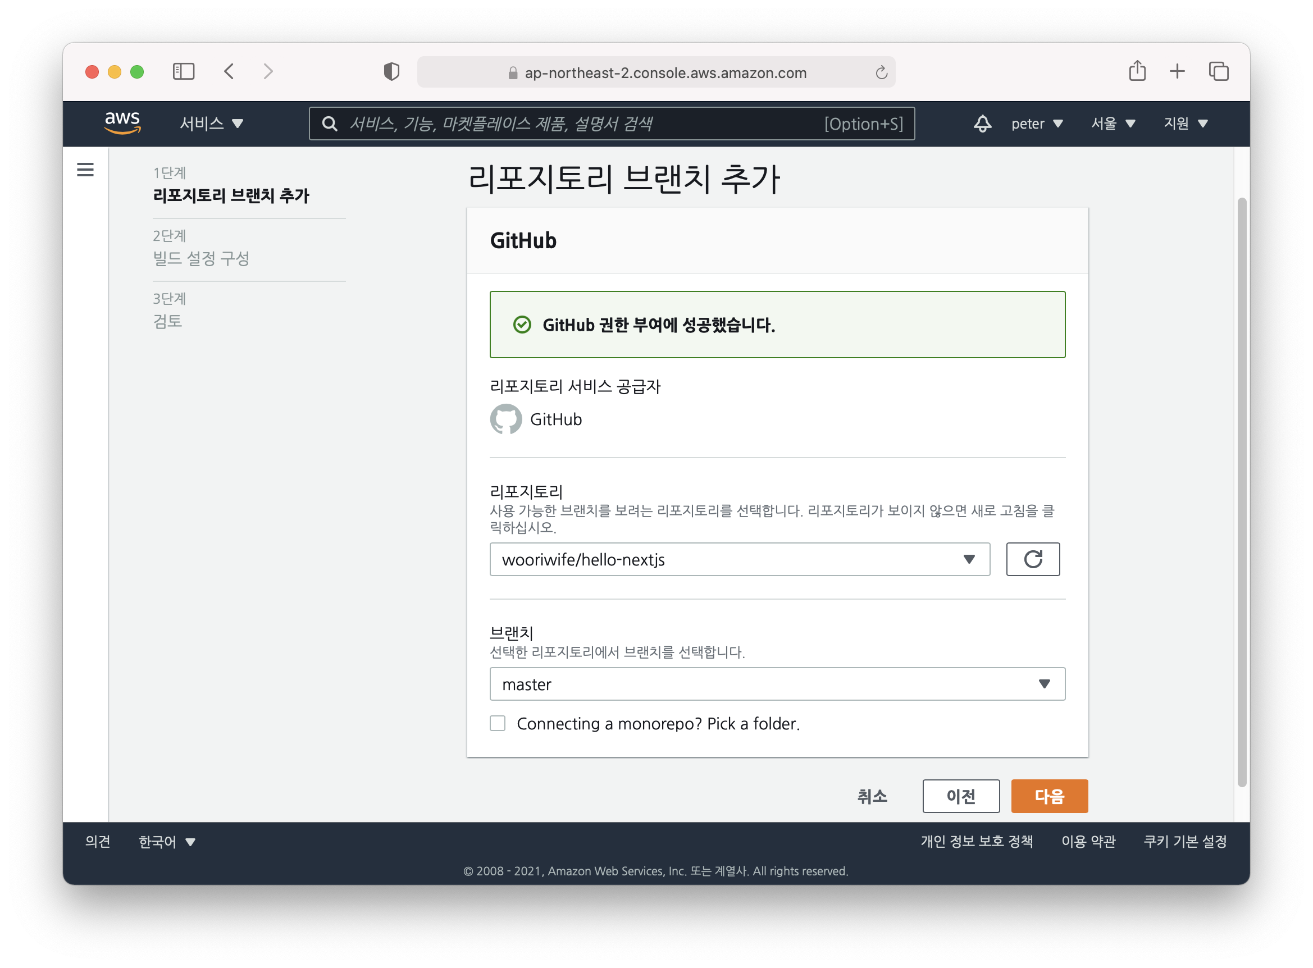Enable the monorepo folder checkbox
The height and width of the screenshot is (968, 1313).
pos(498,723)
